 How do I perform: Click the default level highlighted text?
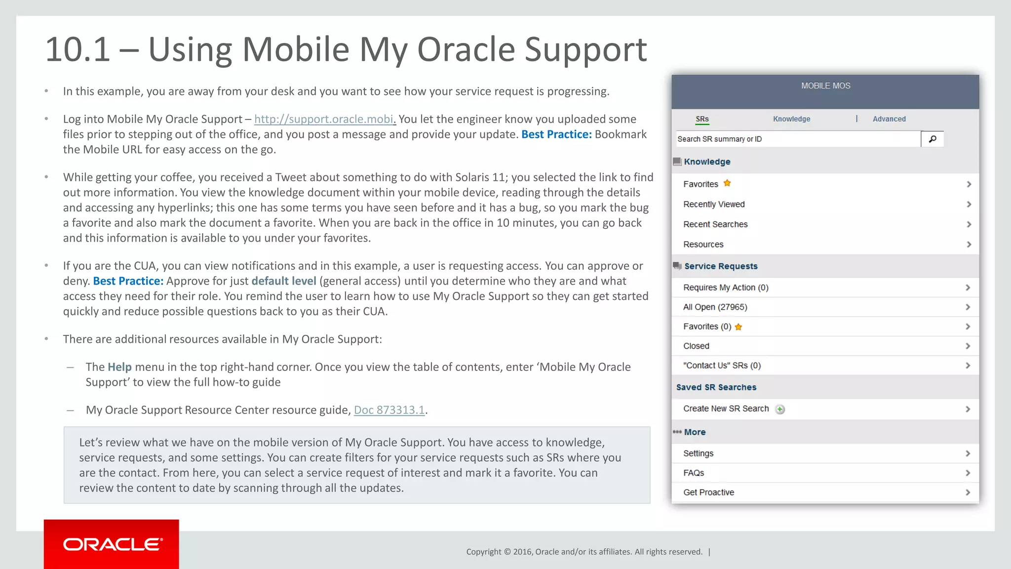click(284, 281)
